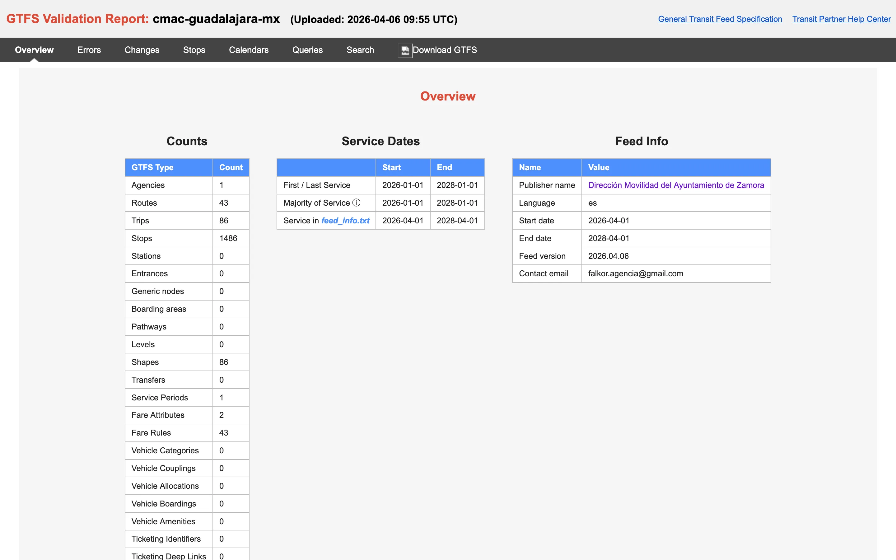
Task: Click the contact email falkor.agencia@gmail.com cell
Action: click(x=676, y=273)
